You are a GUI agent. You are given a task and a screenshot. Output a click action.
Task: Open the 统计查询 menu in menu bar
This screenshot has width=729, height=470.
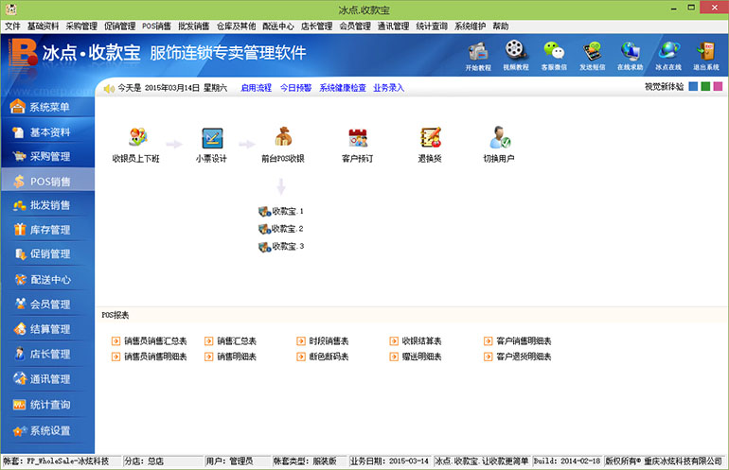tap(432, 26)
